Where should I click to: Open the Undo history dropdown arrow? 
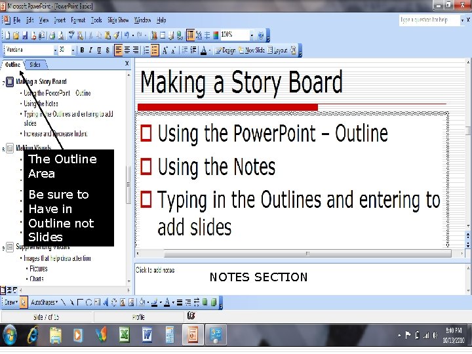(132, 35)
